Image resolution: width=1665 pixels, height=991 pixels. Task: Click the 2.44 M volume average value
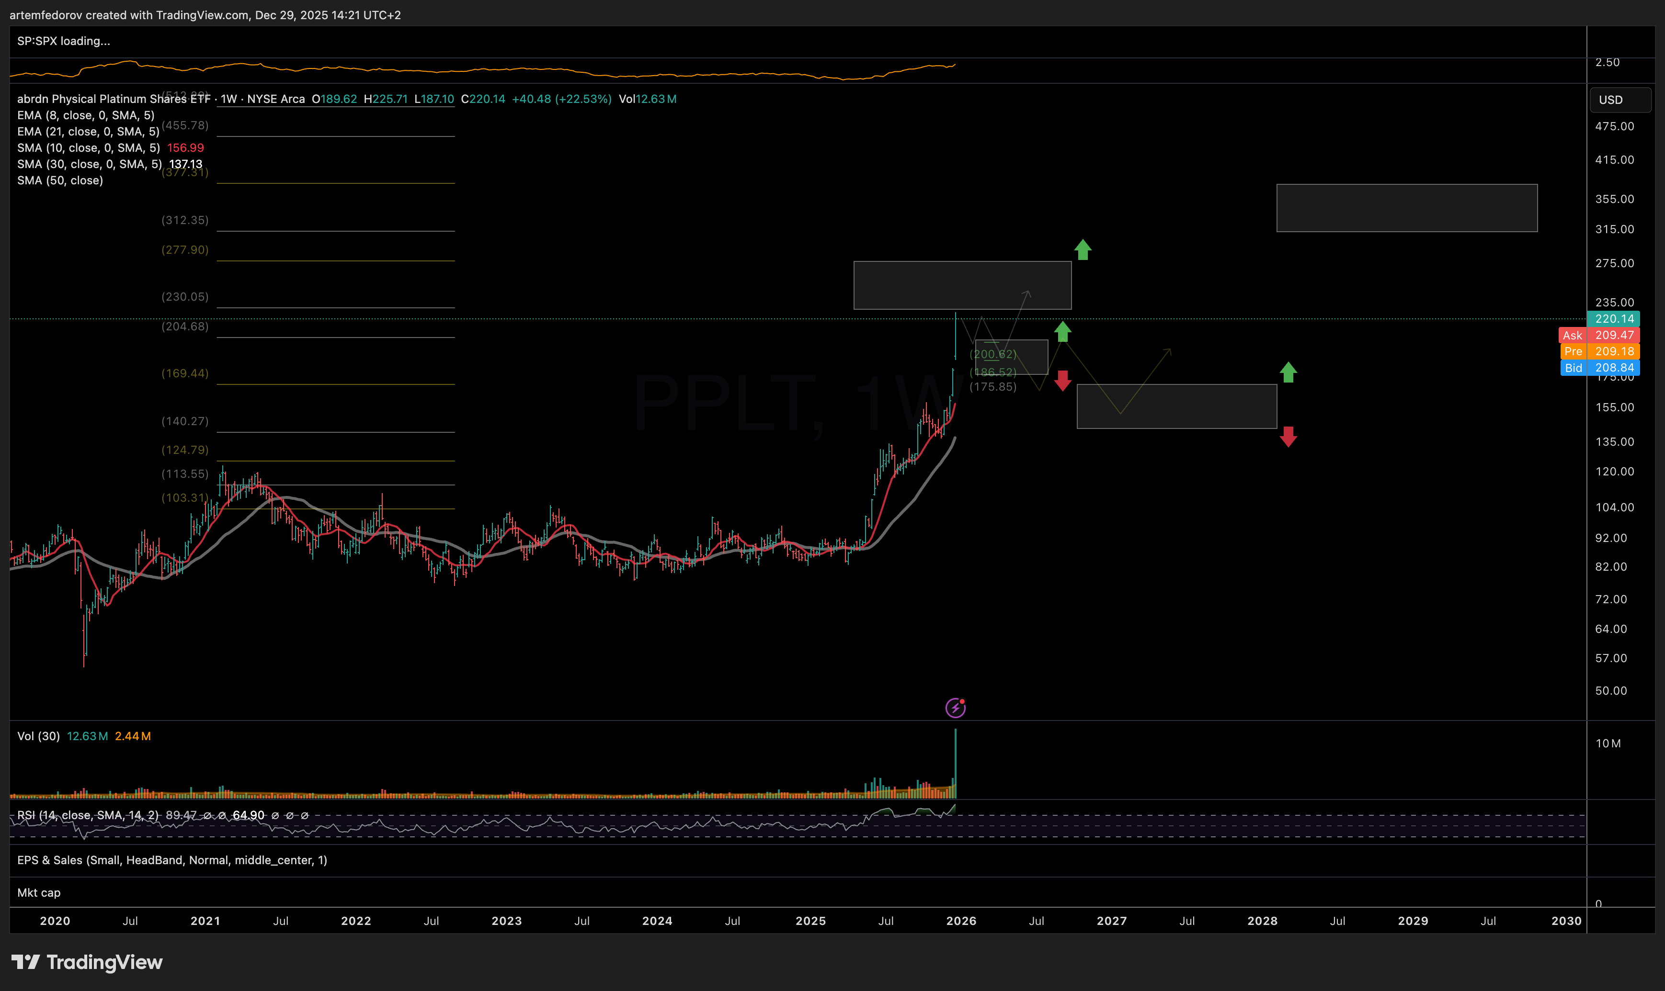[133, 736]
